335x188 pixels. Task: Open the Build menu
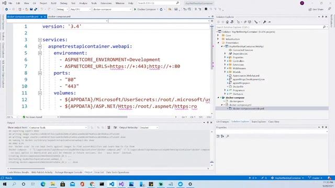coord(53,3)
